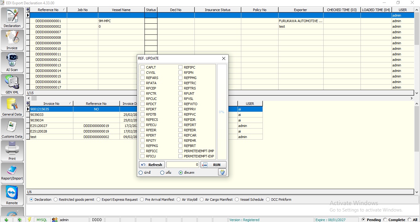420x222 pixels.
Task: Choose the Vessel Schedule radio option
Action: click(x=237, y=200)
